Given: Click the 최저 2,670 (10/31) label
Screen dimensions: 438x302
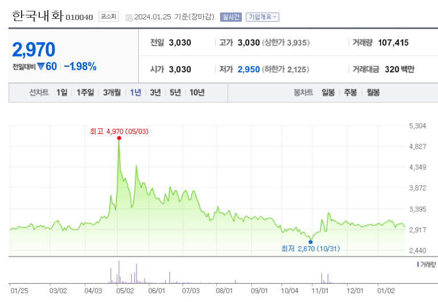Looking at the screenshot, I should click(x=311, y=248).
